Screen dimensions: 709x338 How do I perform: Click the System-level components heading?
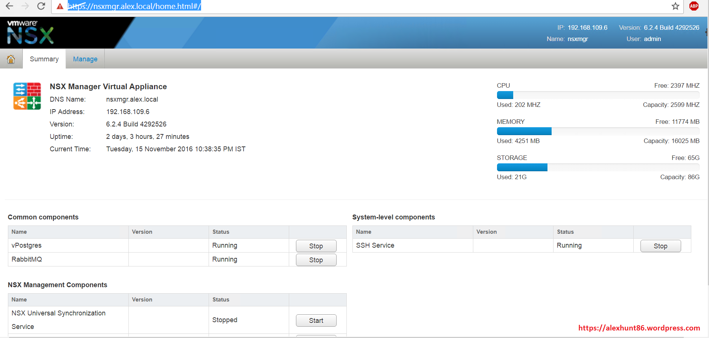pos(393,217)
